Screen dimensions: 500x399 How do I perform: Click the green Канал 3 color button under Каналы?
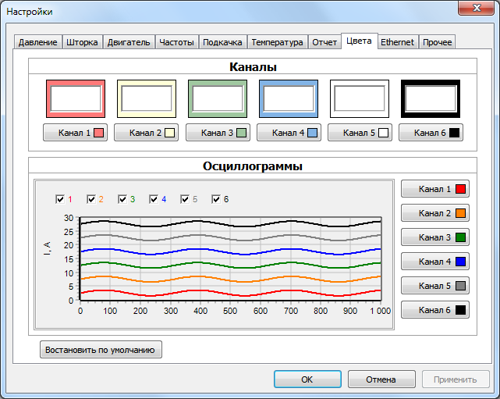218,133
